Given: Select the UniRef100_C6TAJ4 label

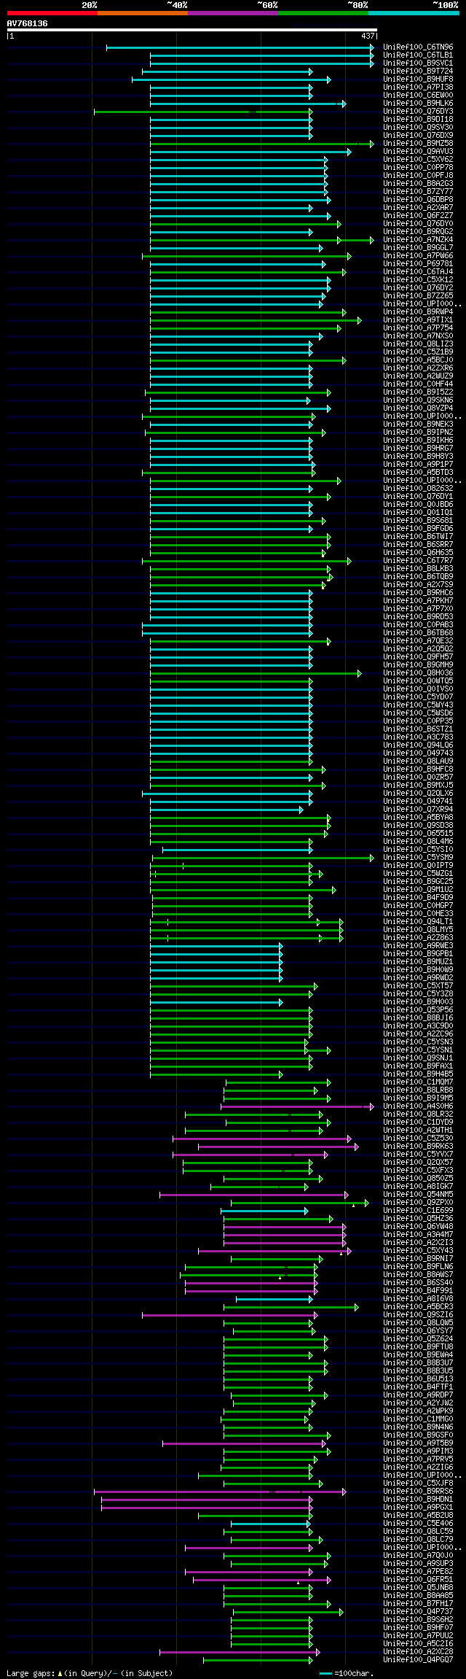Looking at the screenshot, I should pyautogui.click(x=418, y=272).
